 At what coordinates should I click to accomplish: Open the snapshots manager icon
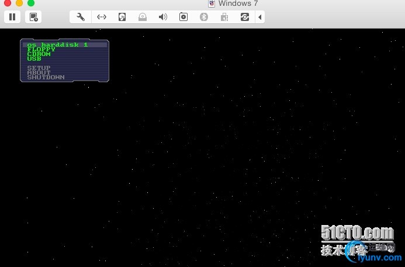coord(33,17)
